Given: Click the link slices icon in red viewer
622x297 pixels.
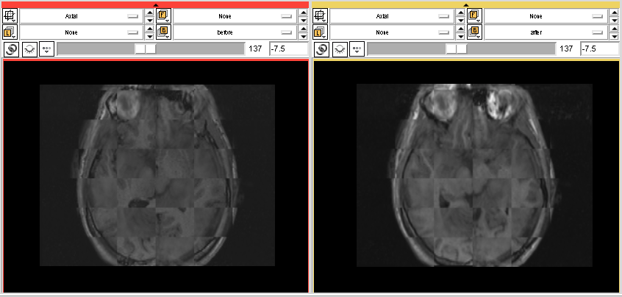Looking at the screenshot, I should pyautogui.click(x=11, y=49).
